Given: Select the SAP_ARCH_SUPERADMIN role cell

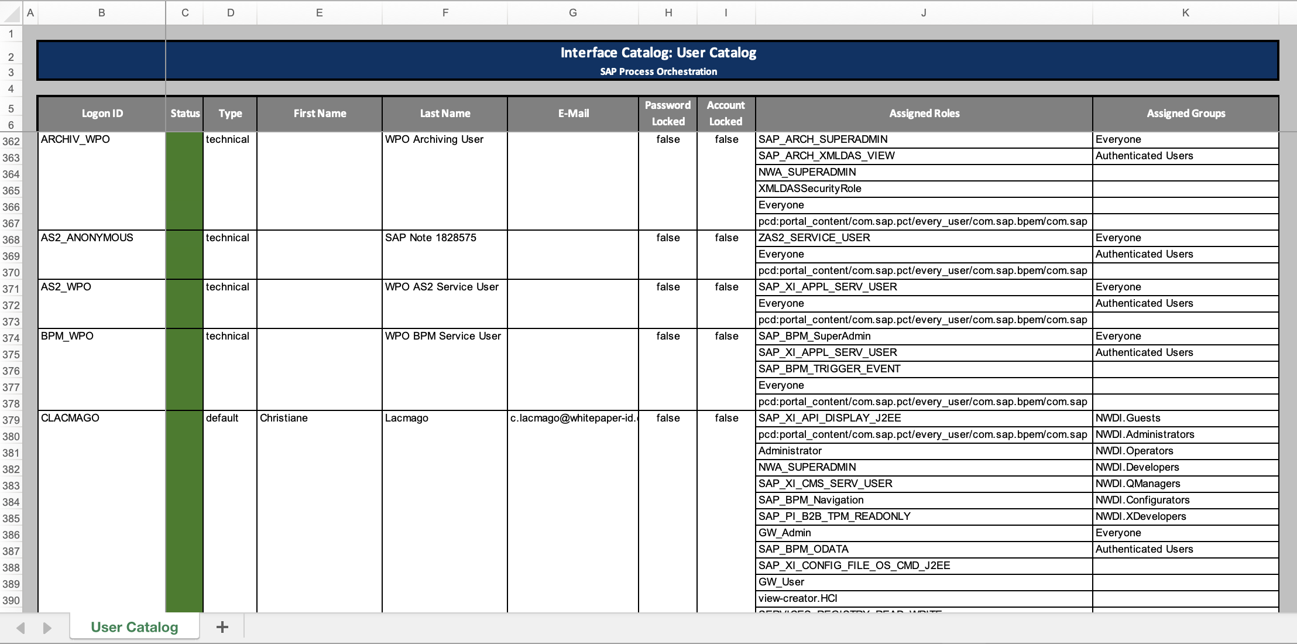Looking at the screenshot, I should pyautogui.click(x=924, y=139).
